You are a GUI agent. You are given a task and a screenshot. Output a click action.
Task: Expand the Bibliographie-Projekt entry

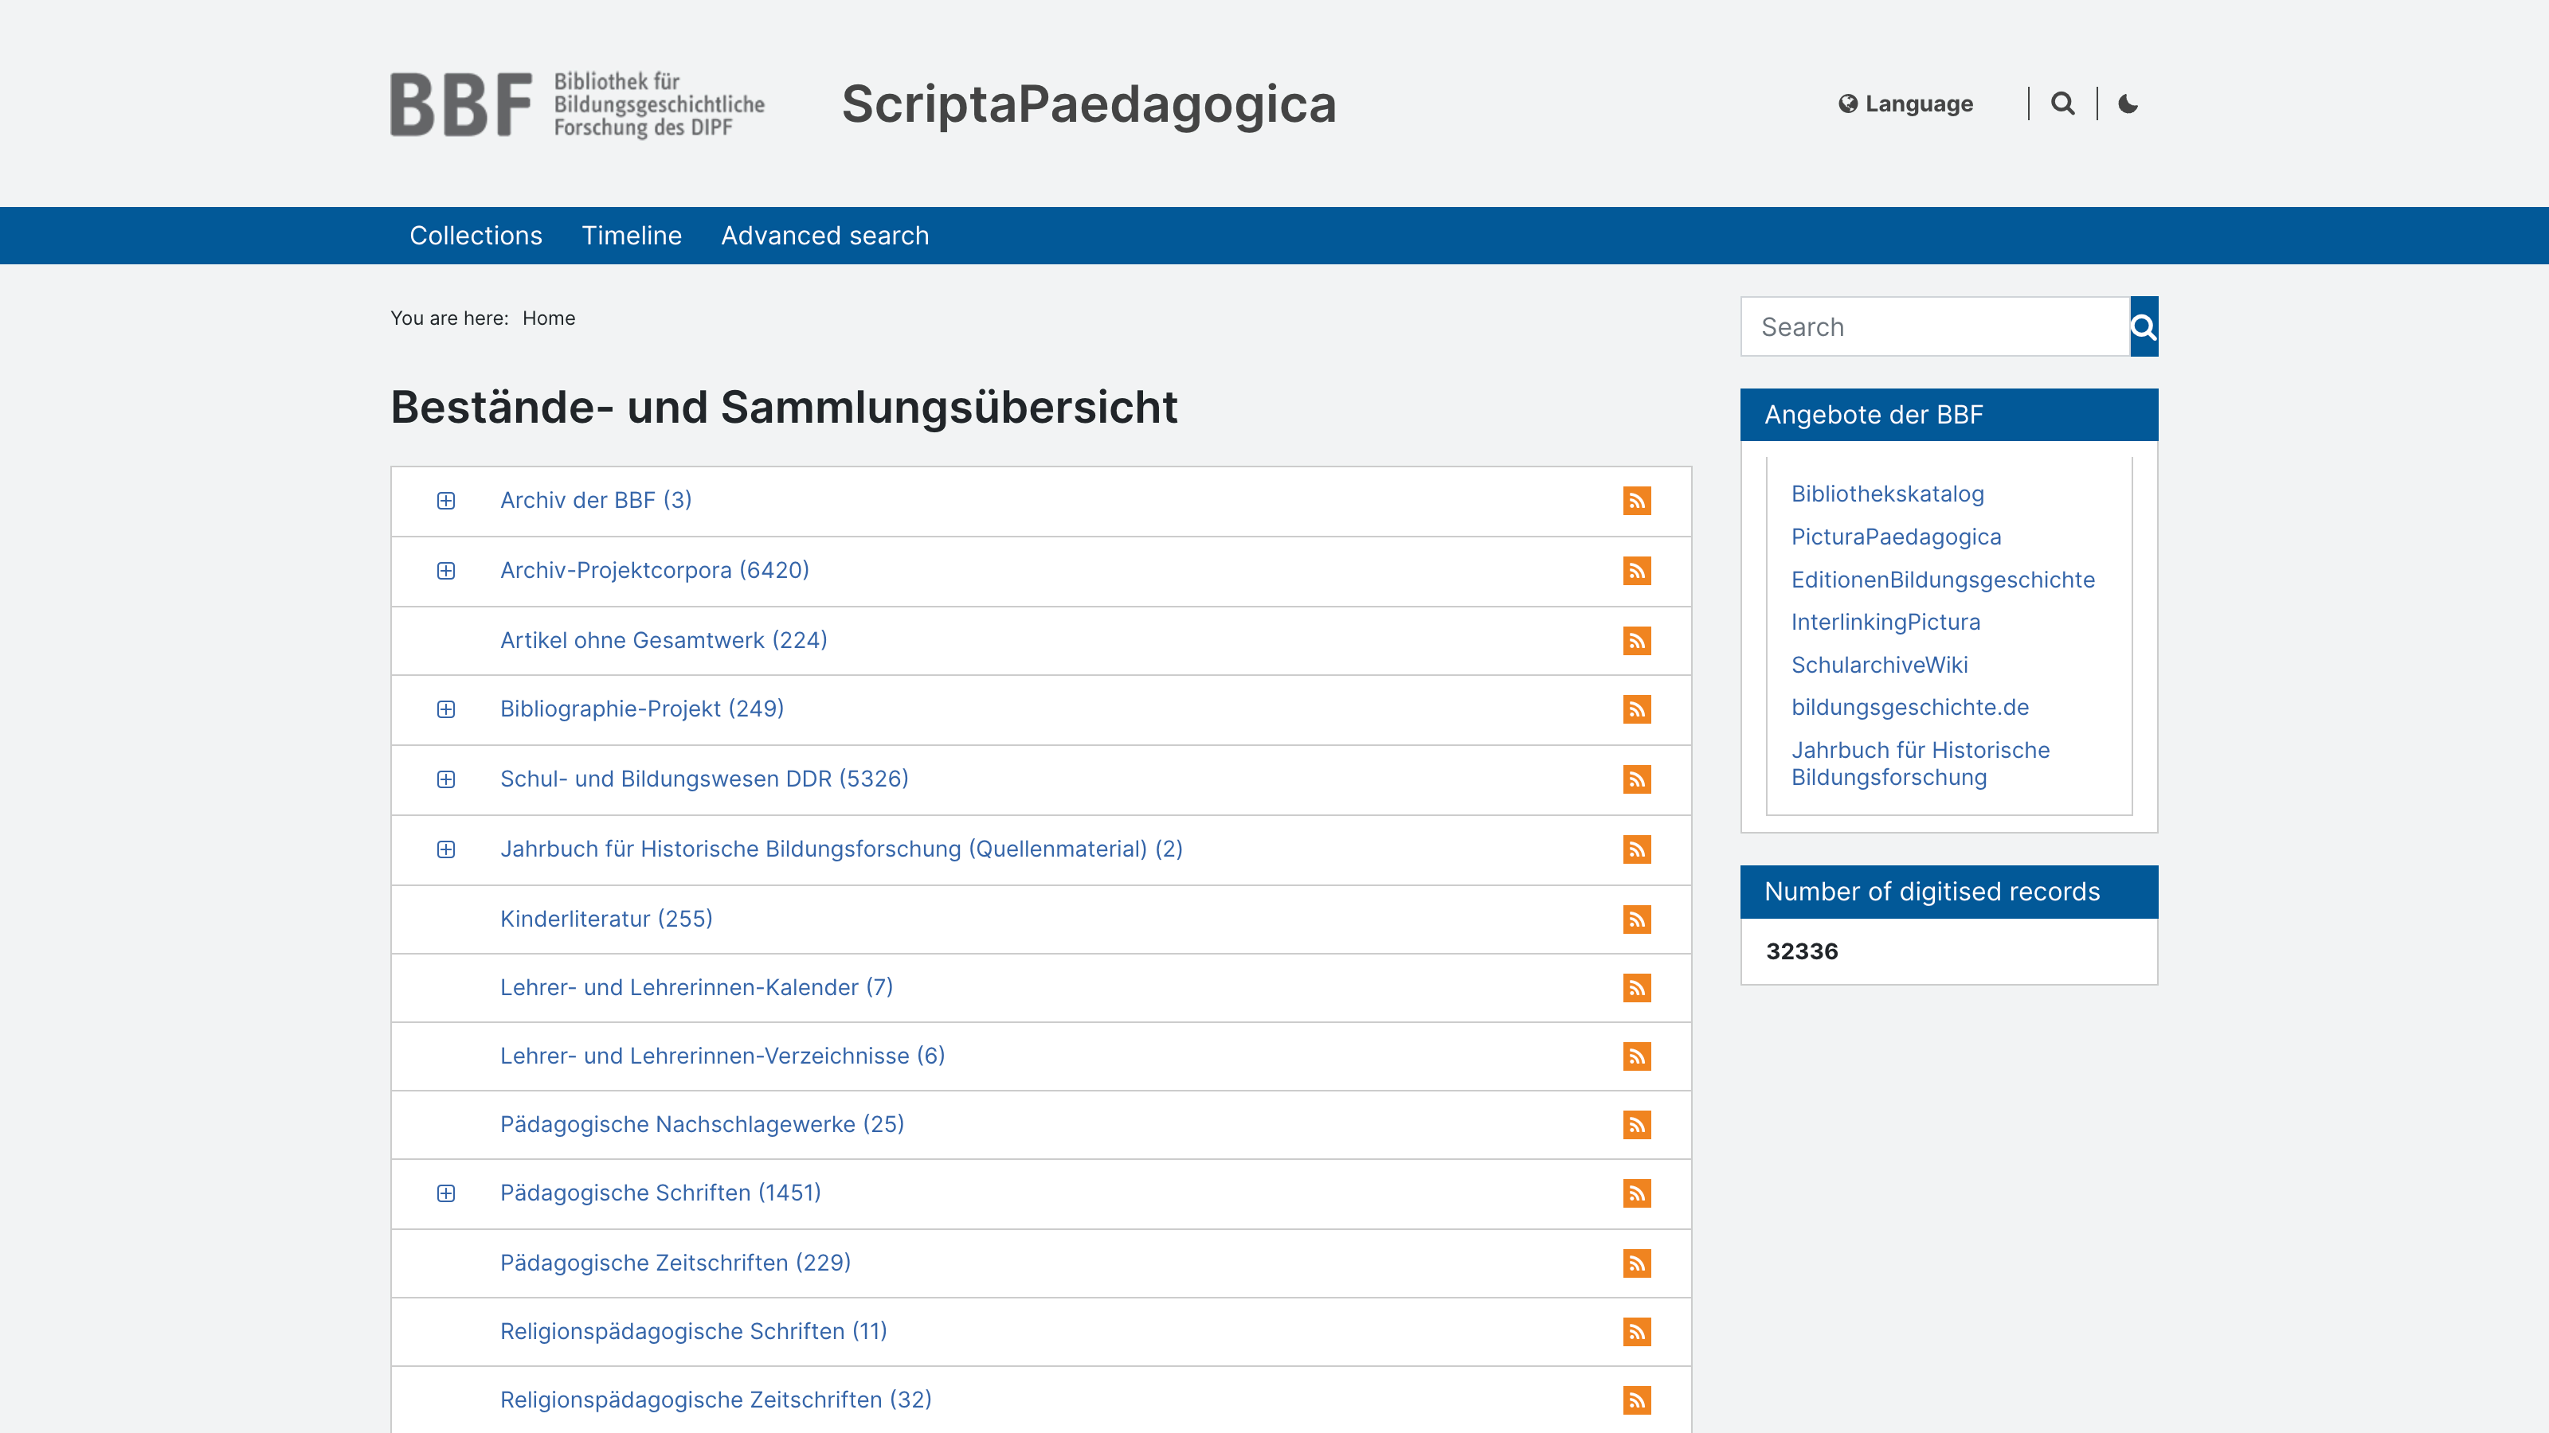tap(447, 709)
